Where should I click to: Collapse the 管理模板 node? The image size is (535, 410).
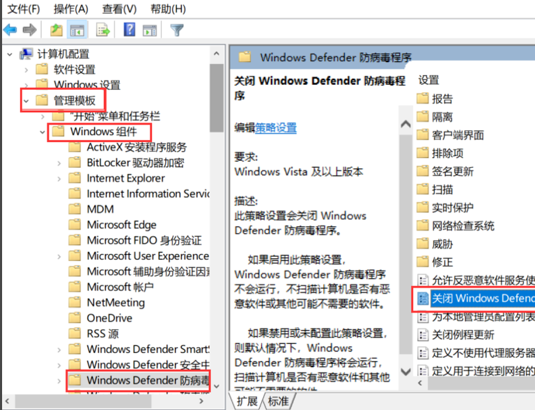26,101
